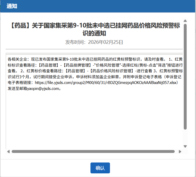Click the vertical scrollbar down arrow
The width and height of the screenshot is (196, 177).
(x=185, y=146)
